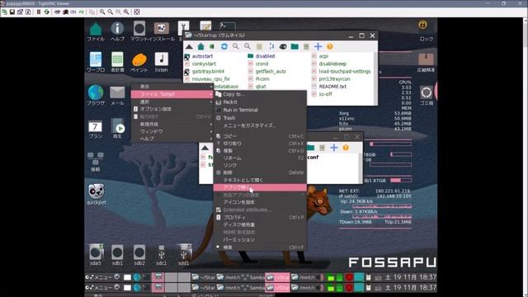Select Run in Terminal entry
Screen dimensions: 528x297
260,110
